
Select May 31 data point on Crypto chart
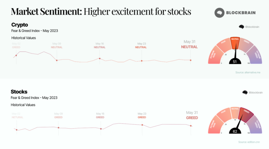point(191,60)
